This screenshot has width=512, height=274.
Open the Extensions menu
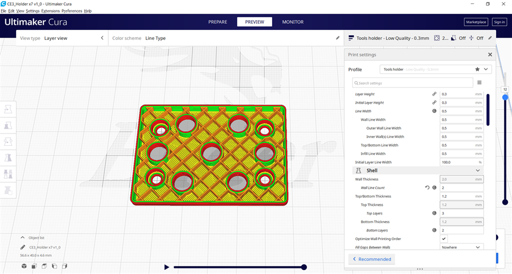click(x=50, y=10)
